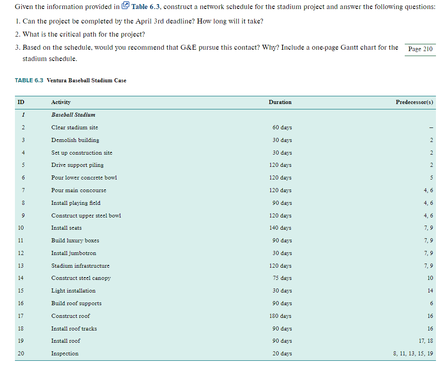Image resolution: width=445 pixels, height=373 pixels.
Task: Click the Page 210 marker
Action: pyautogui.click(x=420, y=49)
